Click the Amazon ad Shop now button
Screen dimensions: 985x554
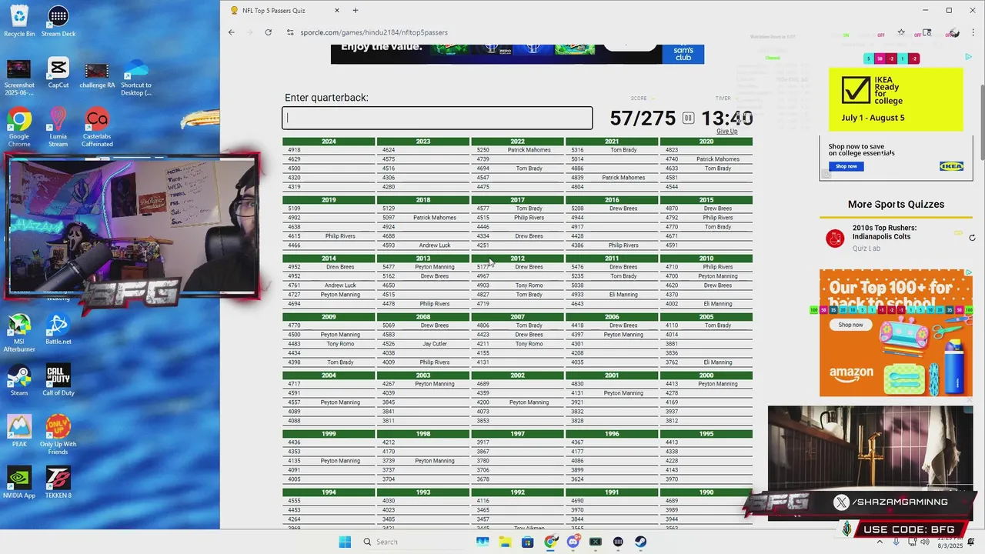tap(850, 325)
